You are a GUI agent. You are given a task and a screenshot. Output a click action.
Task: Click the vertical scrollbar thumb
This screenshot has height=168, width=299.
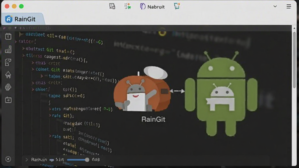pos(294,60)
